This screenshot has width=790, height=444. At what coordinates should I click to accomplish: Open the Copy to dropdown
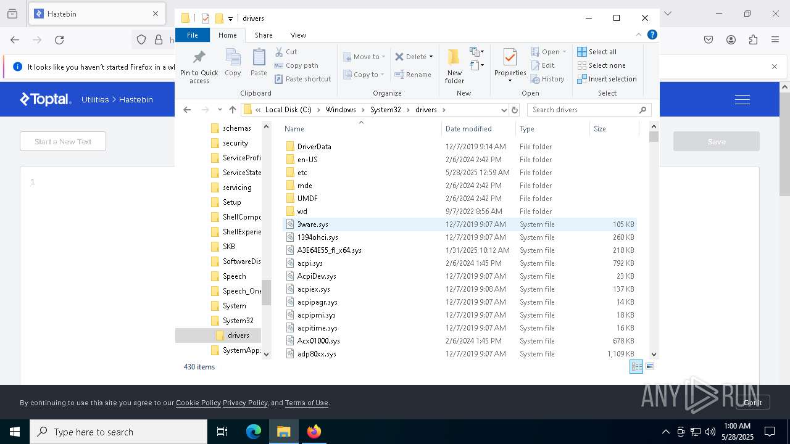364,75
